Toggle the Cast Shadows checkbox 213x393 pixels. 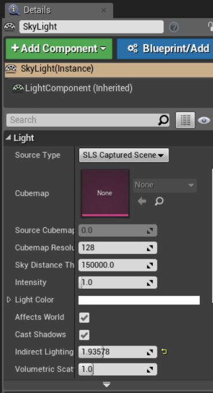coord(84,335)
